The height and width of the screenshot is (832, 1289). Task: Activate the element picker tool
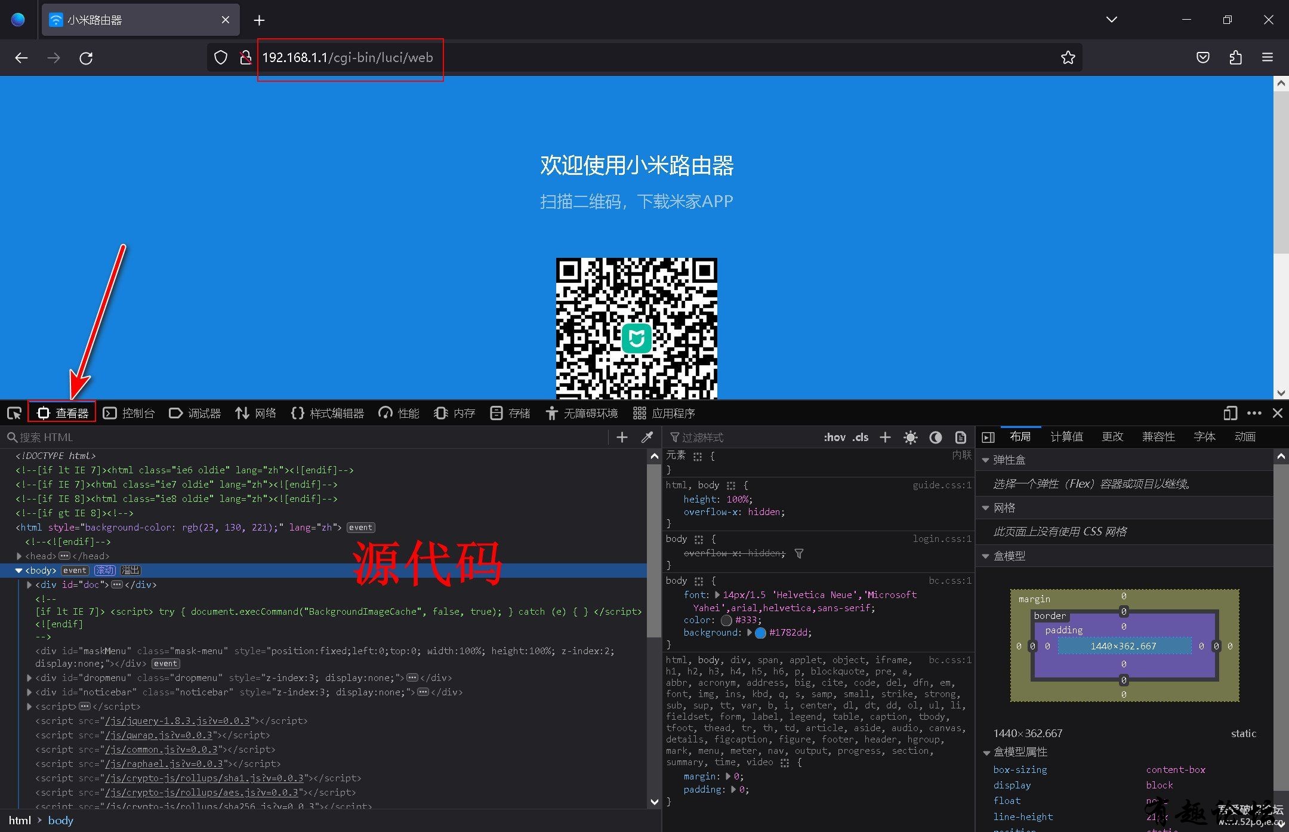[14, 413]
